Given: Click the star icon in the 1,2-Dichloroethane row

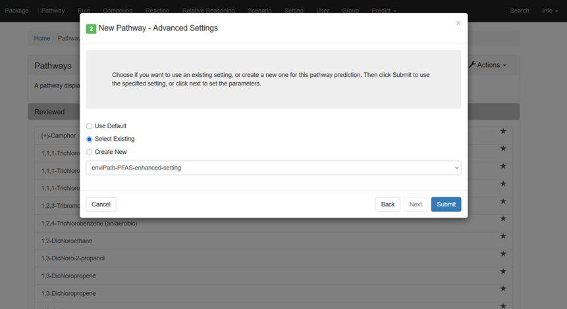Looking at the screenshot, I should click(x=503, y=236).
